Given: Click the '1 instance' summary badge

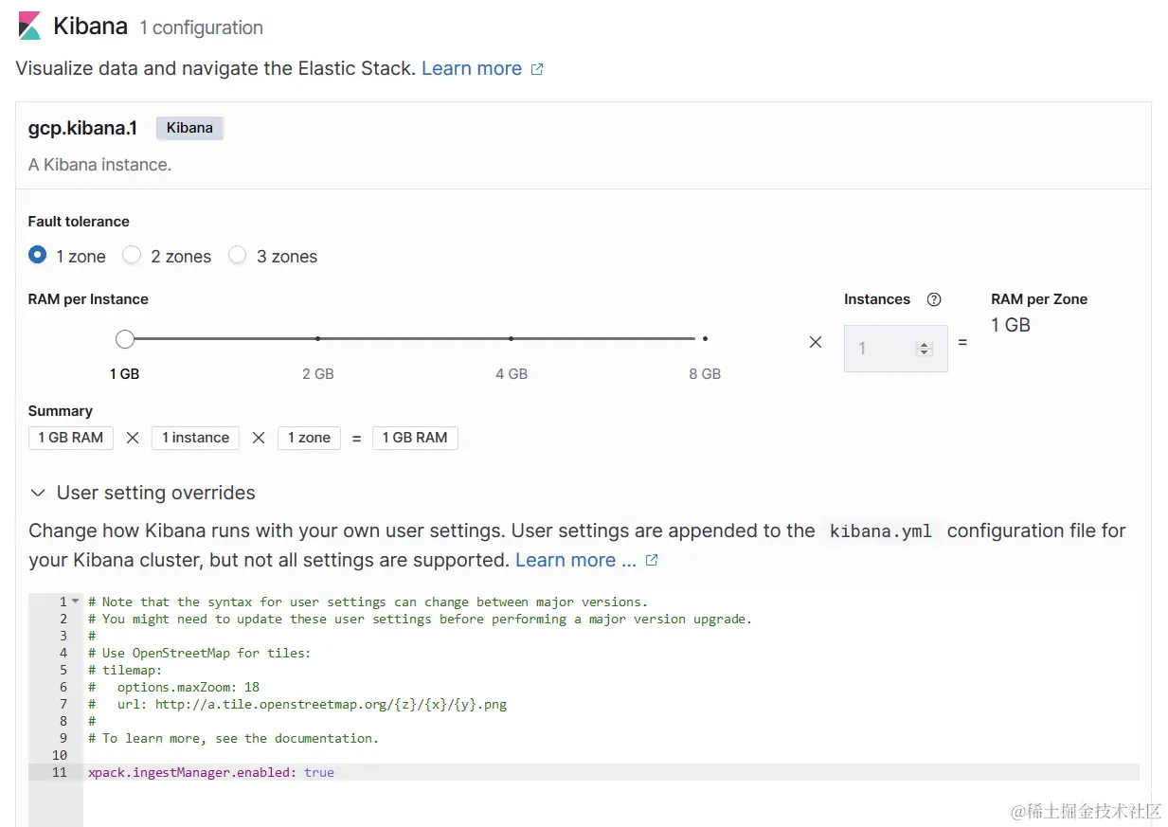Looking at the screenshot, I should click(x=195, y=438).
